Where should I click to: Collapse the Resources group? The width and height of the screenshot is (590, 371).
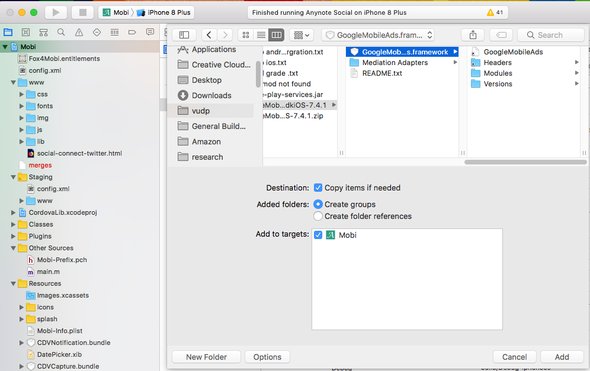pos(14,283)
